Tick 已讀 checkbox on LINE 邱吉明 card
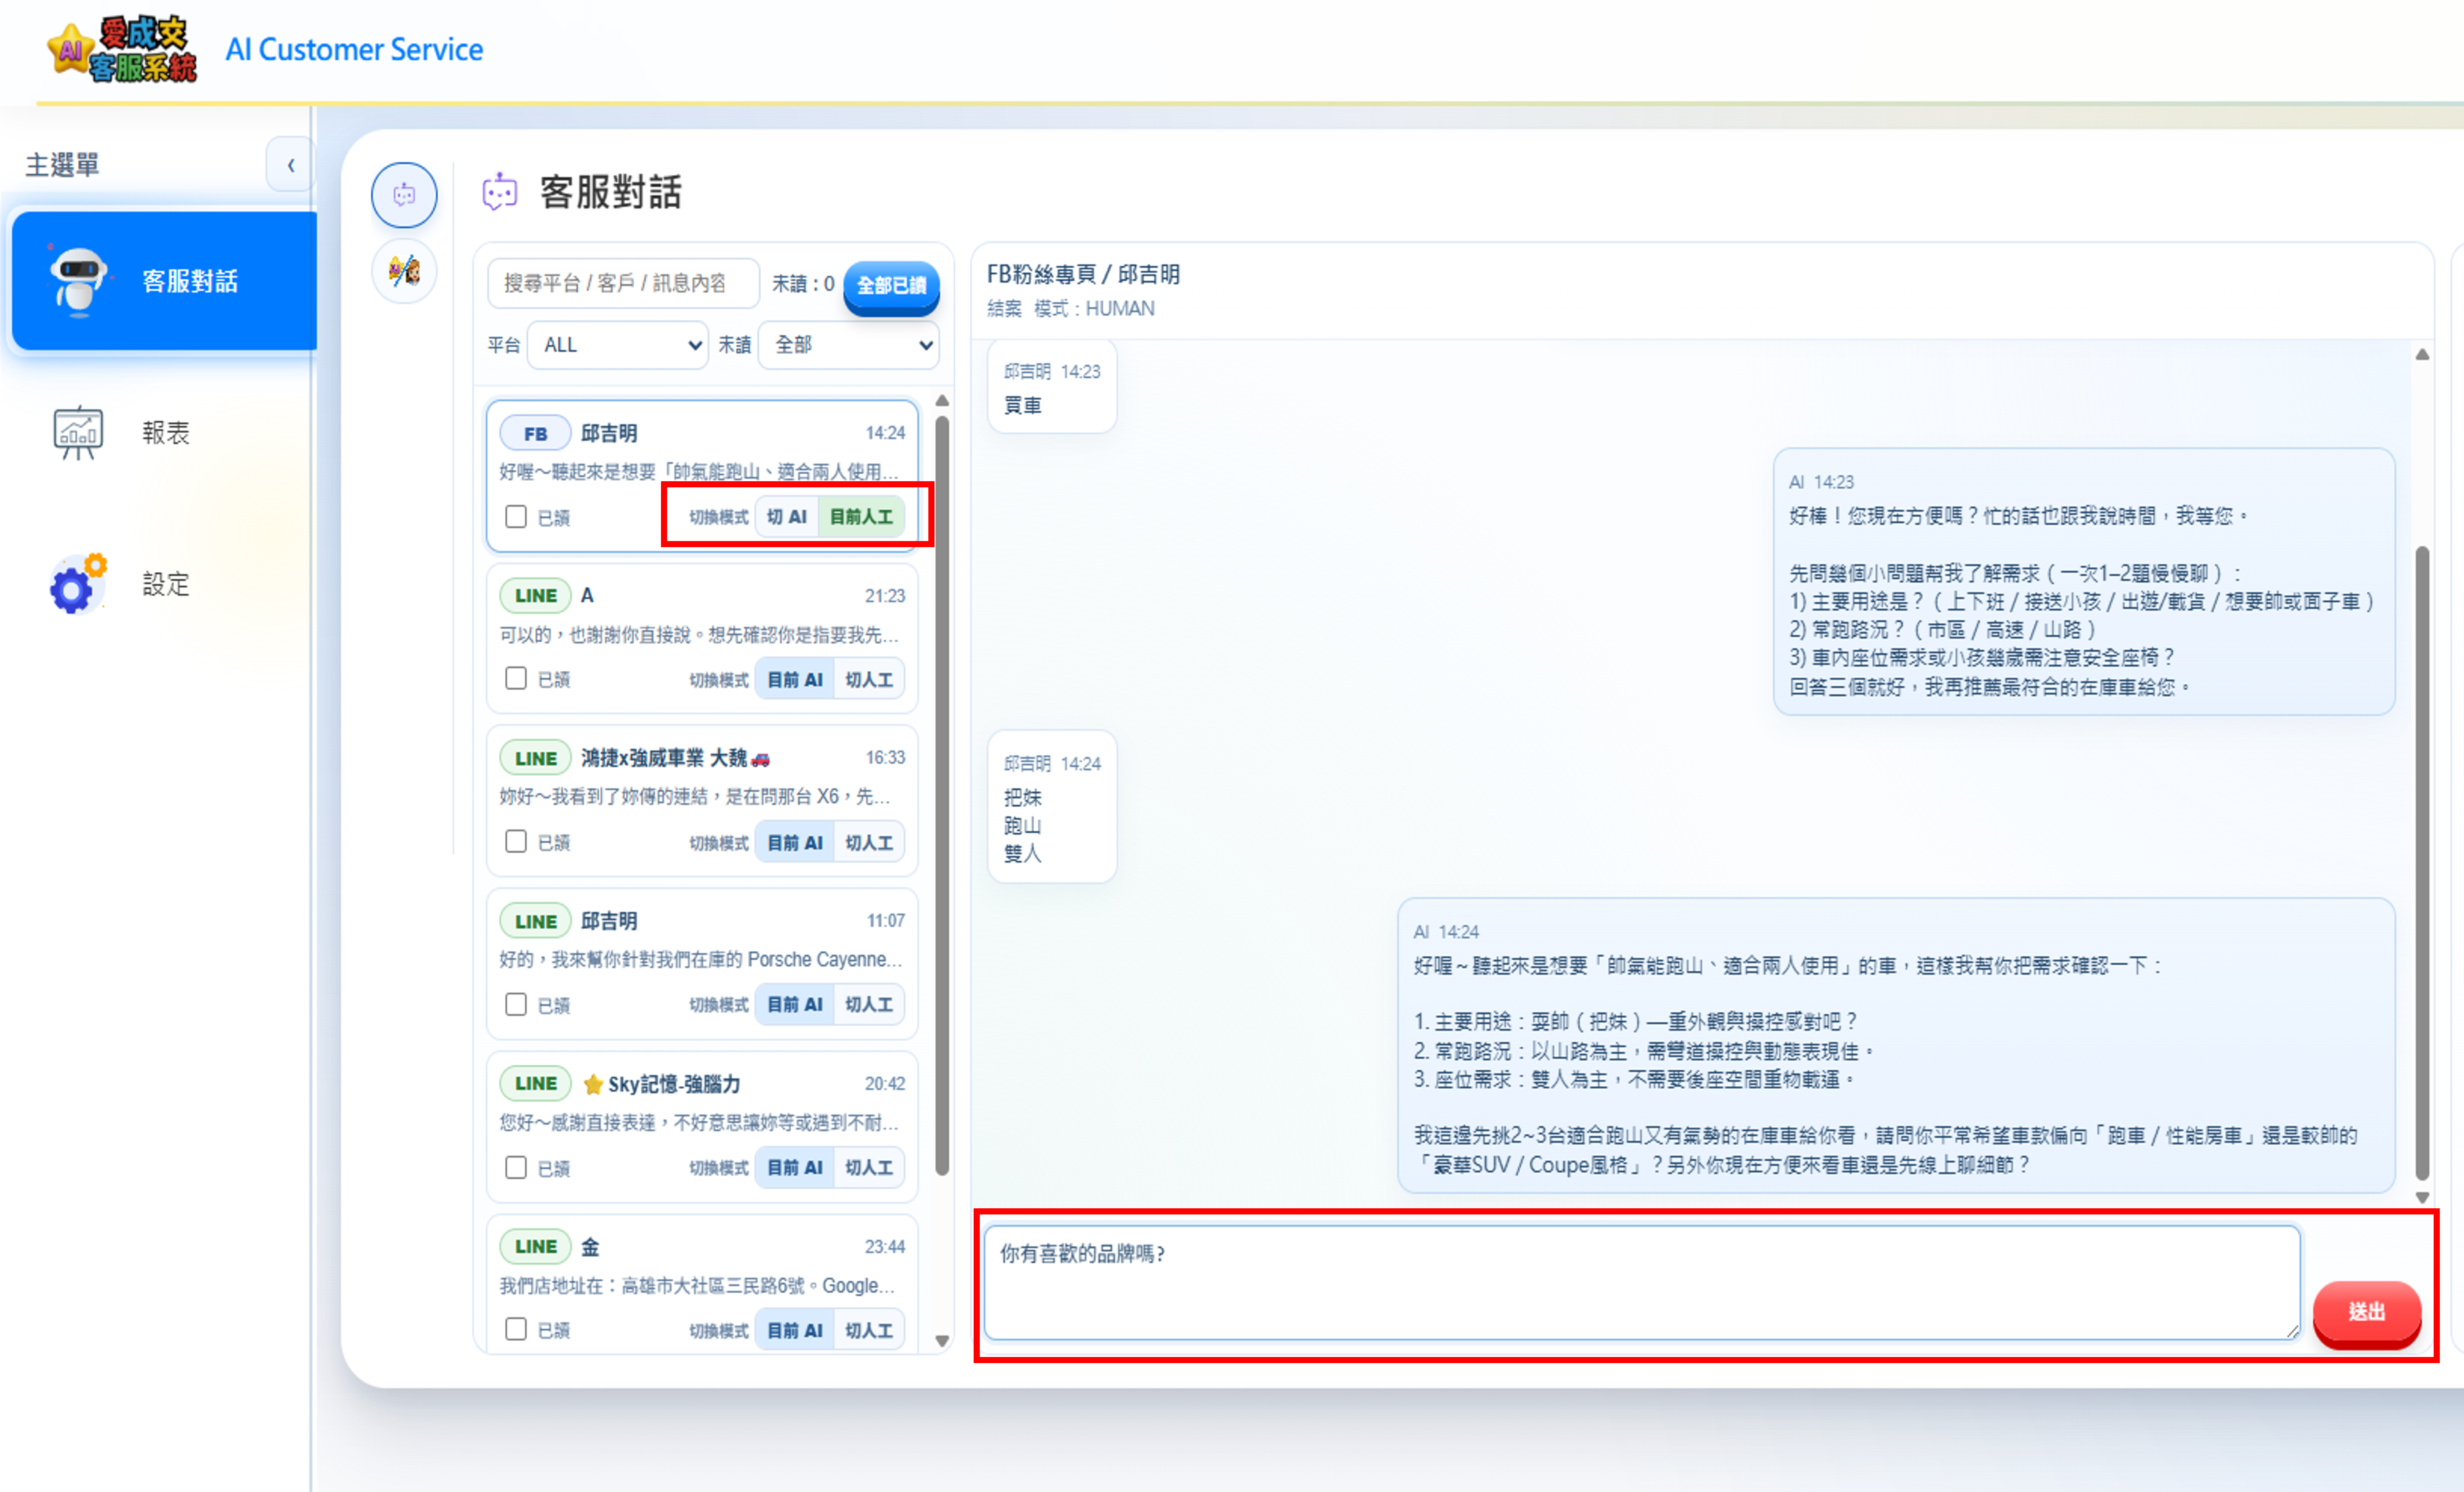 click(x=516, y=1004)
